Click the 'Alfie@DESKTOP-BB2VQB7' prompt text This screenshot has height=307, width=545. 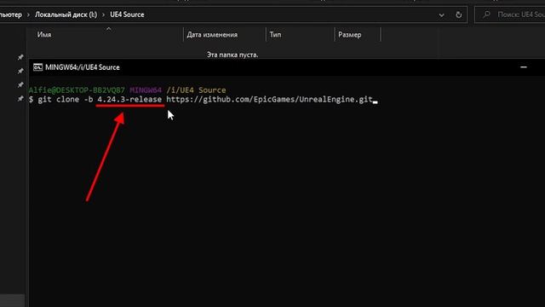click(x=77, y=90)
